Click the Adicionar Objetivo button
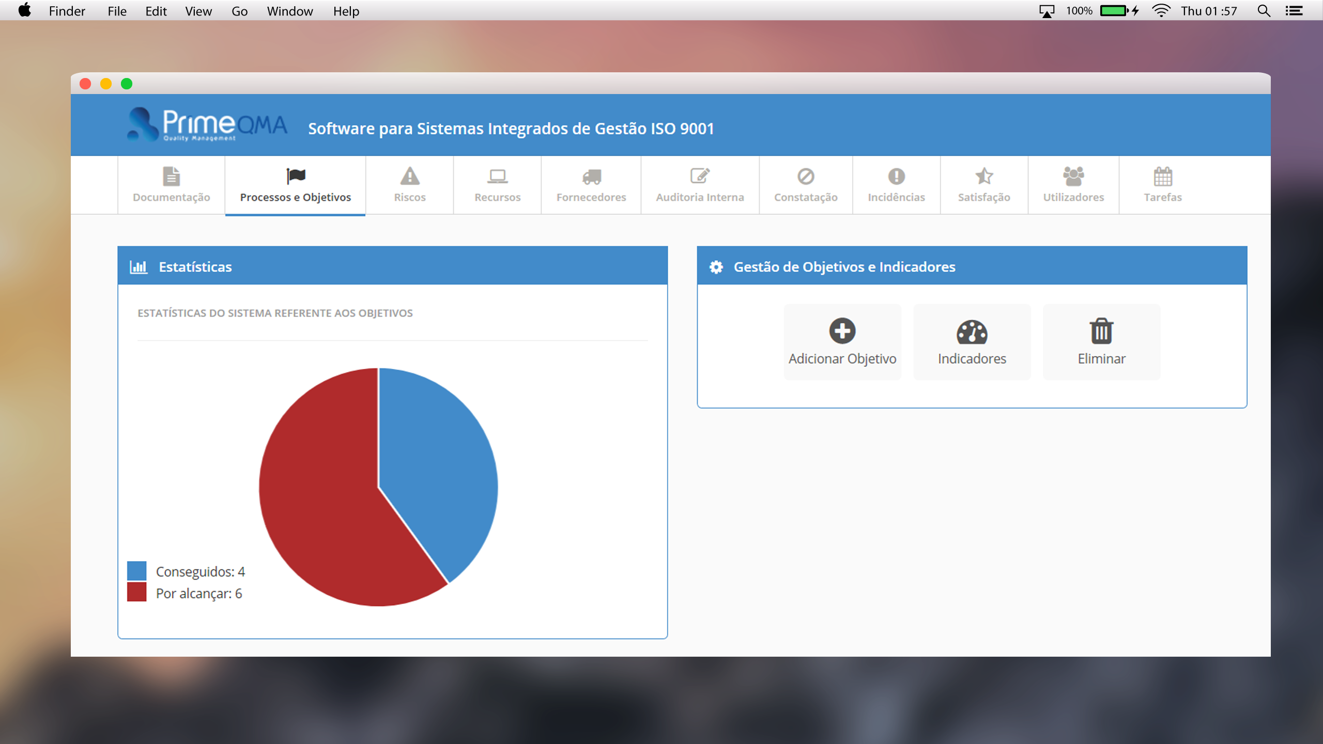This screenshot has height=744, width=1323. click(842, 342)
